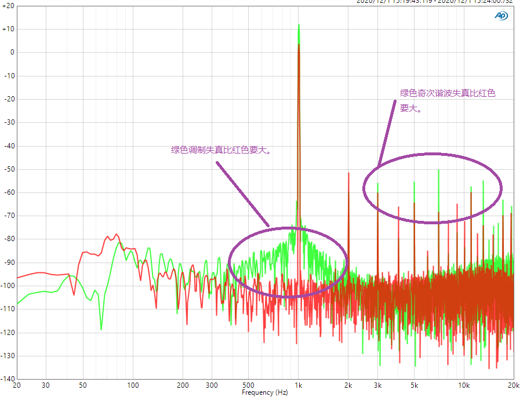Select the purple annotation about green modulation distortion
This screenshot has height=397, width=527.
click(x=221, y=150)
